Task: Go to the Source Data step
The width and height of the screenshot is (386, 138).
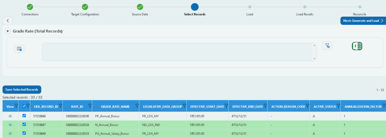Action: [x=140, y=7]
